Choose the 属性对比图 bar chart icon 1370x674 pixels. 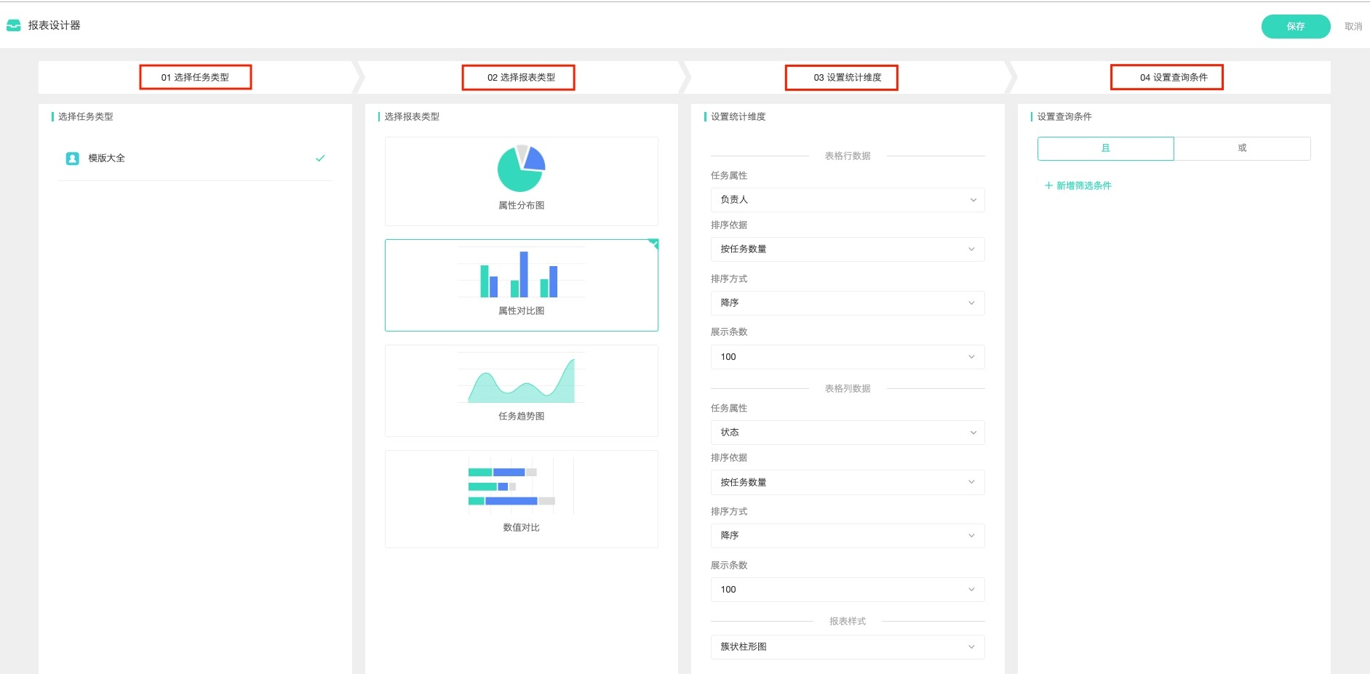521,274
